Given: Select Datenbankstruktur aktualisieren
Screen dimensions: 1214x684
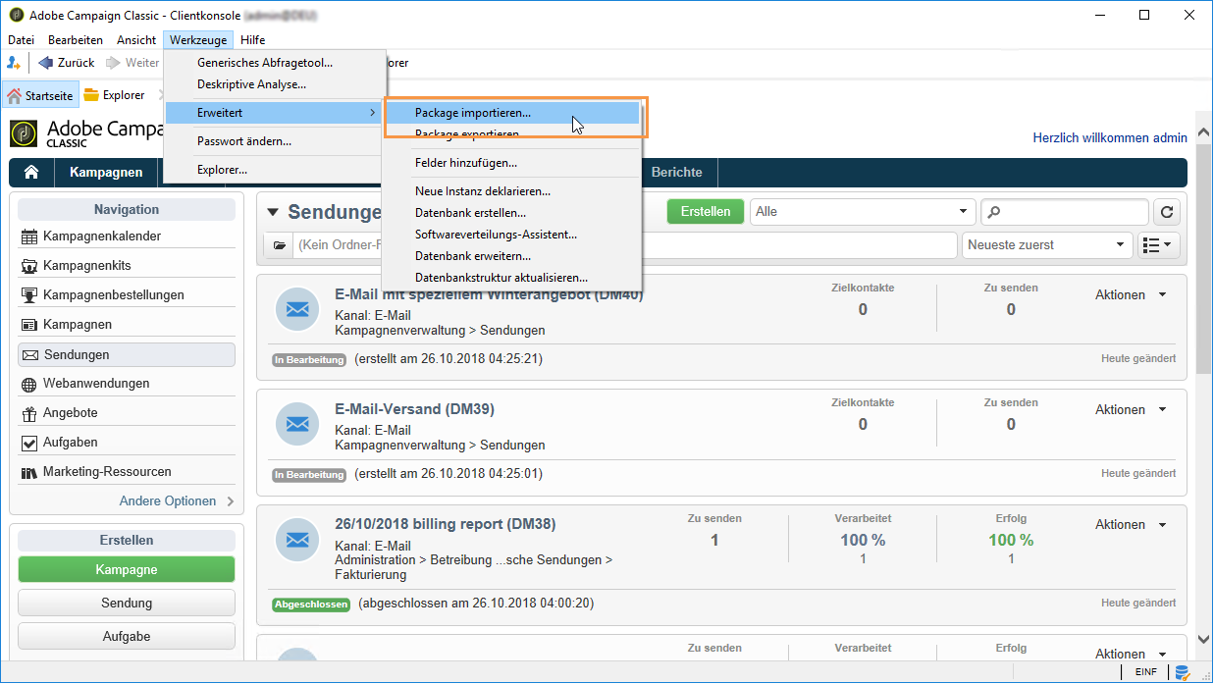Looking at the screenshot, I should pyautogui.click(x=511, y=278).
